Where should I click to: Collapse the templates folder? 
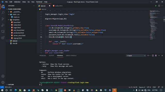16,20
